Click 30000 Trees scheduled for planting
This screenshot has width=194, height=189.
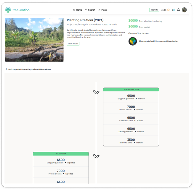[145, 21]
